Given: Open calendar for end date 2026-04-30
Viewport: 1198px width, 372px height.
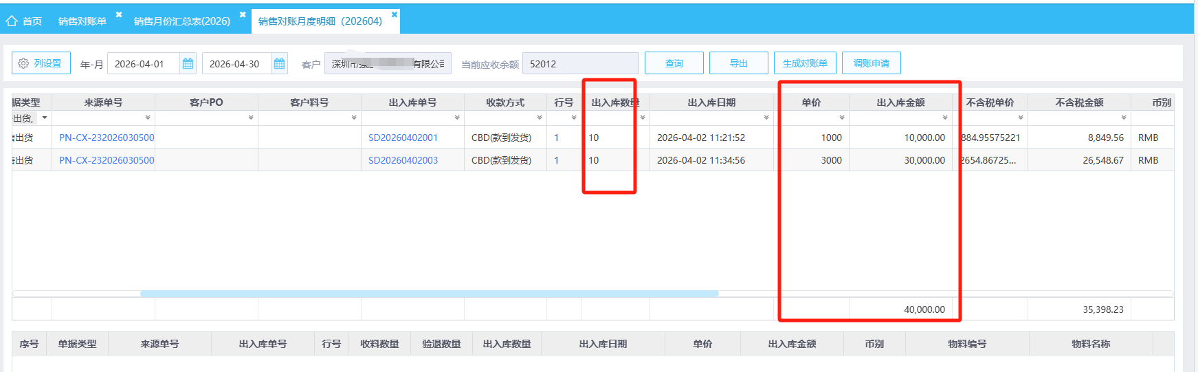Looking at the screenshot, I should click(x=280, y=64).
